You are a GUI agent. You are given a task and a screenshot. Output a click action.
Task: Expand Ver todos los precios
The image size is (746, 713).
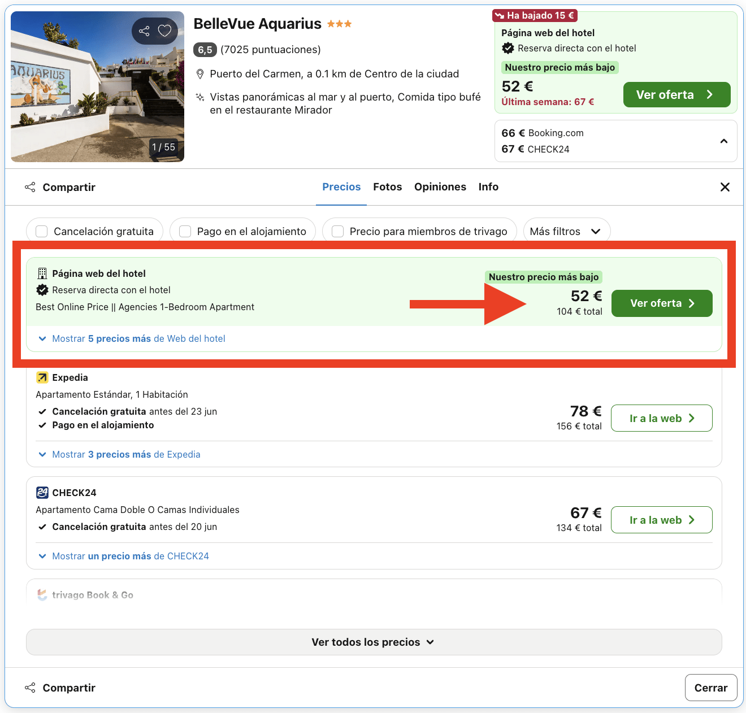(373, 642)
